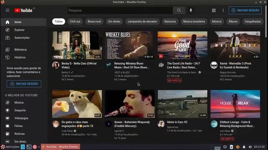The image size is (268, 150).
Task: Open Becky G channel avatar
Action: [x=56, y=65]
